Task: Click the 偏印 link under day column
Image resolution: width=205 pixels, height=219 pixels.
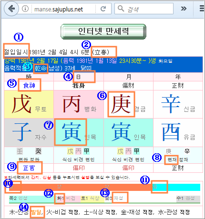Action: pyautogui.click(x=79, y=168)
